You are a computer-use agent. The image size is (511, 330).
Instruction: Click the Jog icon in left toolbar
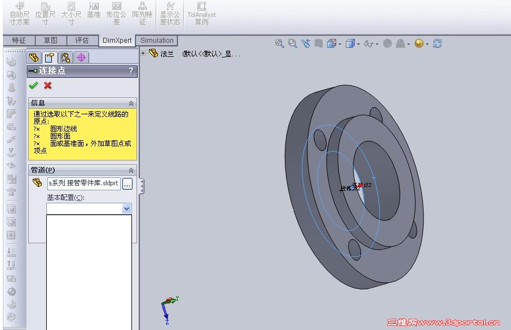point(11,140)
